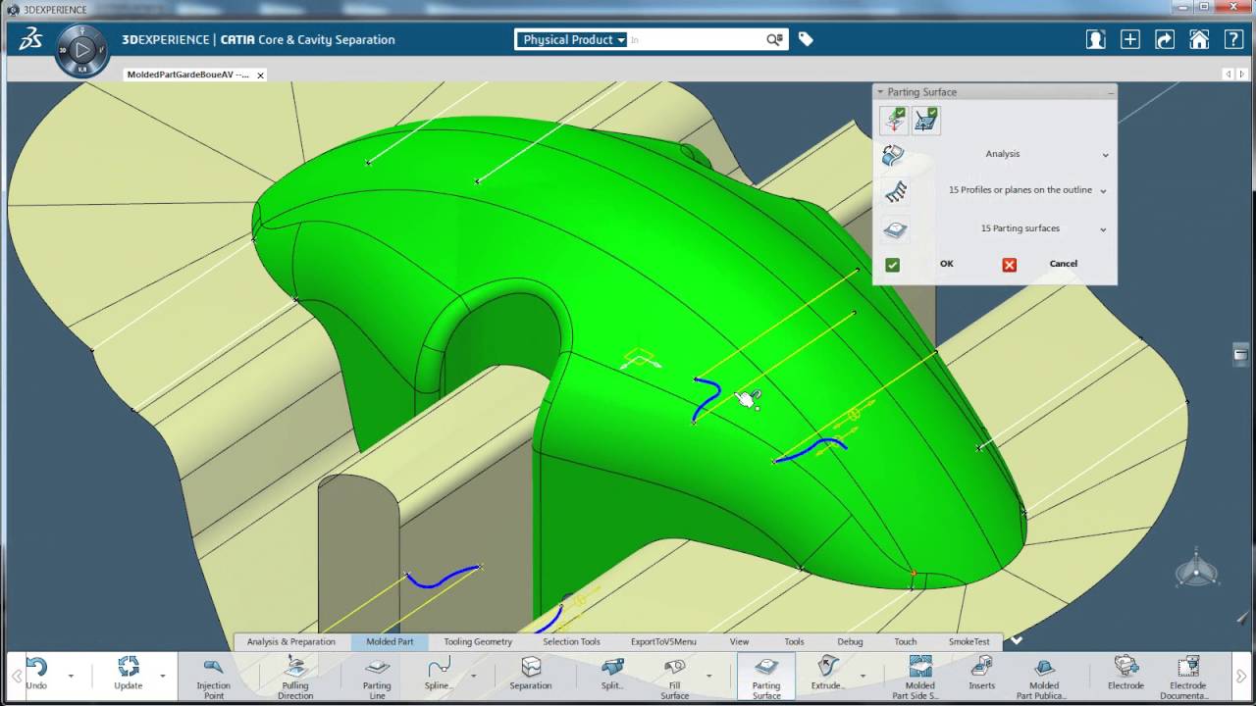Open the Physical Product search scope dropdown
The image size is (1256, 706).
click(572, 40)
